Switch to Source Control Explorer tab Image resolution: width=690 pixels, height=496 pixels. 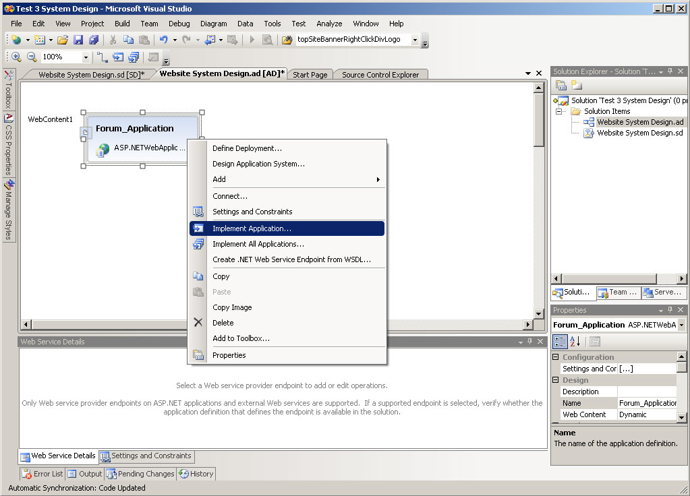(380, 75)
